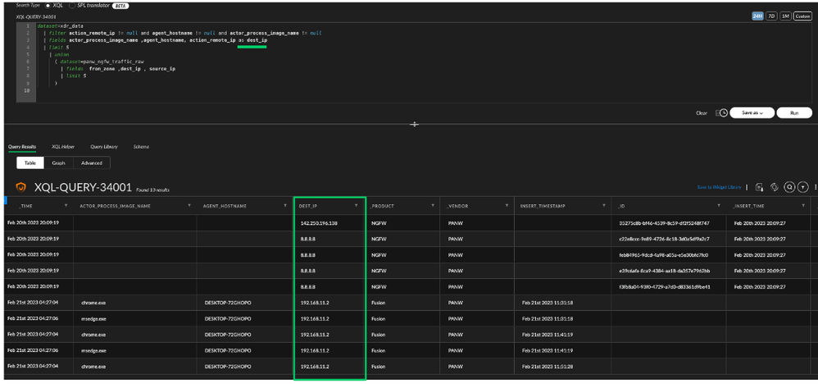The height and width of the screenshot is (384, 818).
Task: Click the Clear query link
Action: [702, 113]
